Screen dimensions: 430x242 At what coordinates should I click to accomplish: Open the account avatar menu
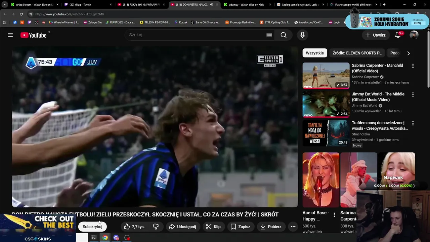click(414, 35)
